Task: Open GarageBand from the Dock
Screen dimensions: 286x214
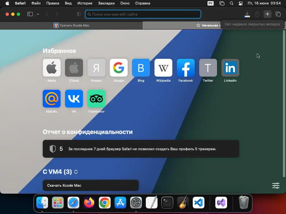Action: 183,203
